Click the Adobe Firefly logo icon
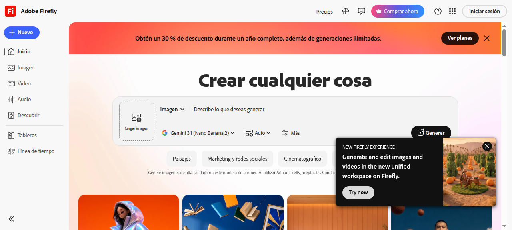Viewport: 512px width, 230px height. click(10, 11)
